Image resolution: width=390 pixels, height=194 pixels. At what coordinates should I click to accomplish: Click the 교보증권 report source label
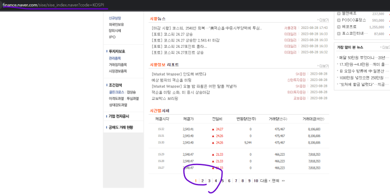tap(300, 98)
